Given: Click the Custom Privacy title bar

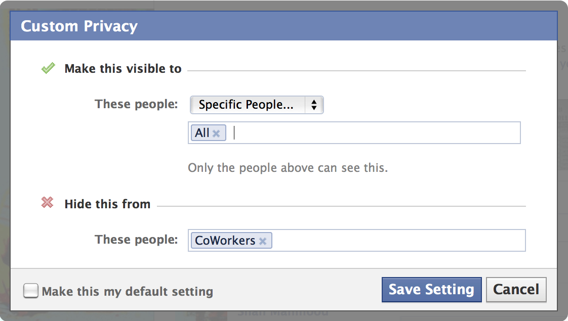Looking at the screenshot, I should 283,26.
